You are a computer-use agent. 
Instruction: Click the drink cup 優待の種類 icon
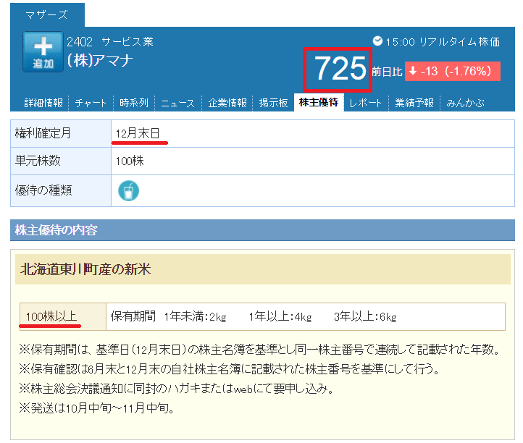[128, 190]
